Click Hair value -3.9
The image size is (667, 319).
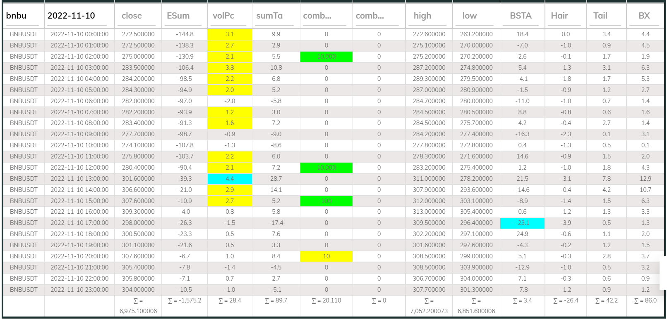566,223
